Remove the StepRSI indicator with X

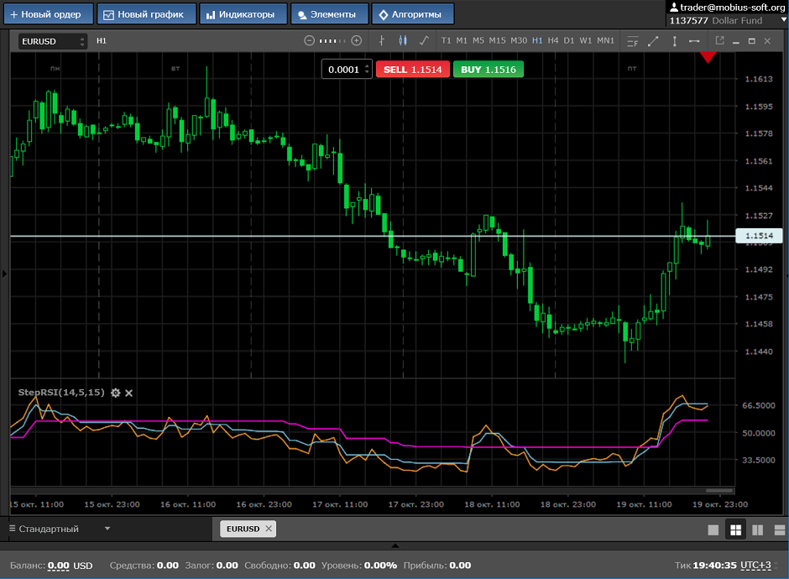[x=129, y=393]
